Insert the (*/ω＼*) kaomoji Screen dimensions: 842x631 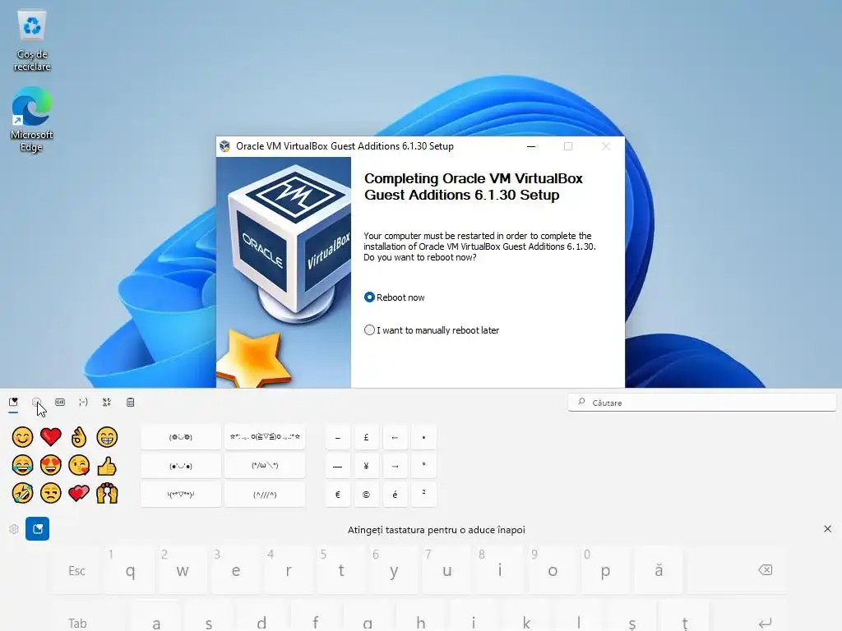265,466
